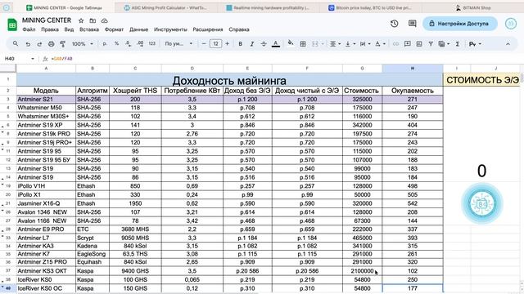This screenshot has width=524, height=294.
Task: Click the round blue chip logo image
Action: (481, 203)
